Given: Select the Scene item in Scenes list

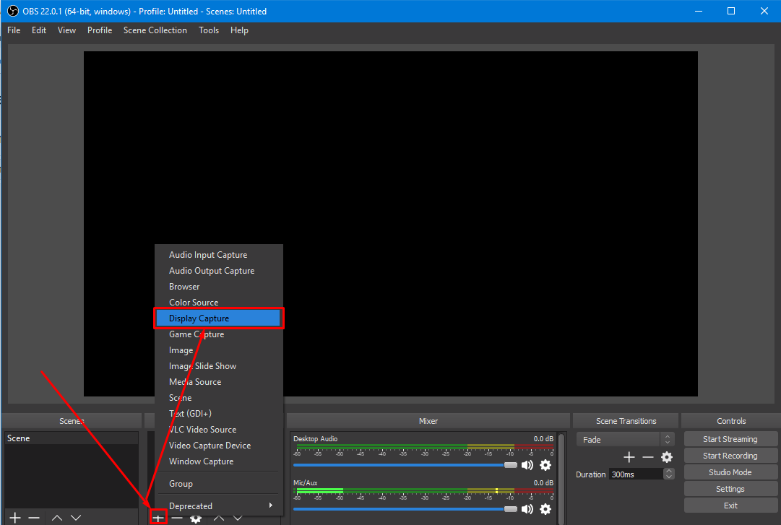Looking at the screenshot, I should pyautogui.click(x=72, y=438).
